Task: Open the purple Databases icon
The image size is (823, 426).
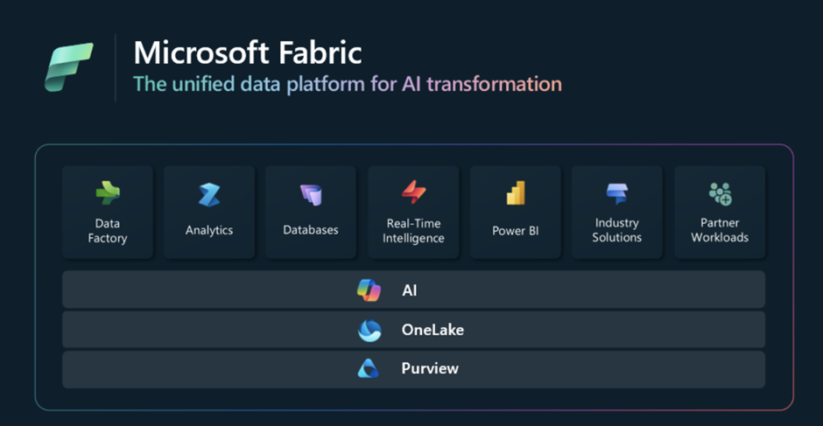Action: (x=311, y=194)
